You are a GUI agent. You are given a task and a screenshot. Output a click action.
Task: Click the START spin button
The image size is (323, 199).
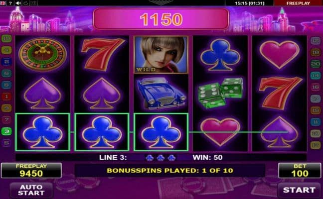(299, 190)
